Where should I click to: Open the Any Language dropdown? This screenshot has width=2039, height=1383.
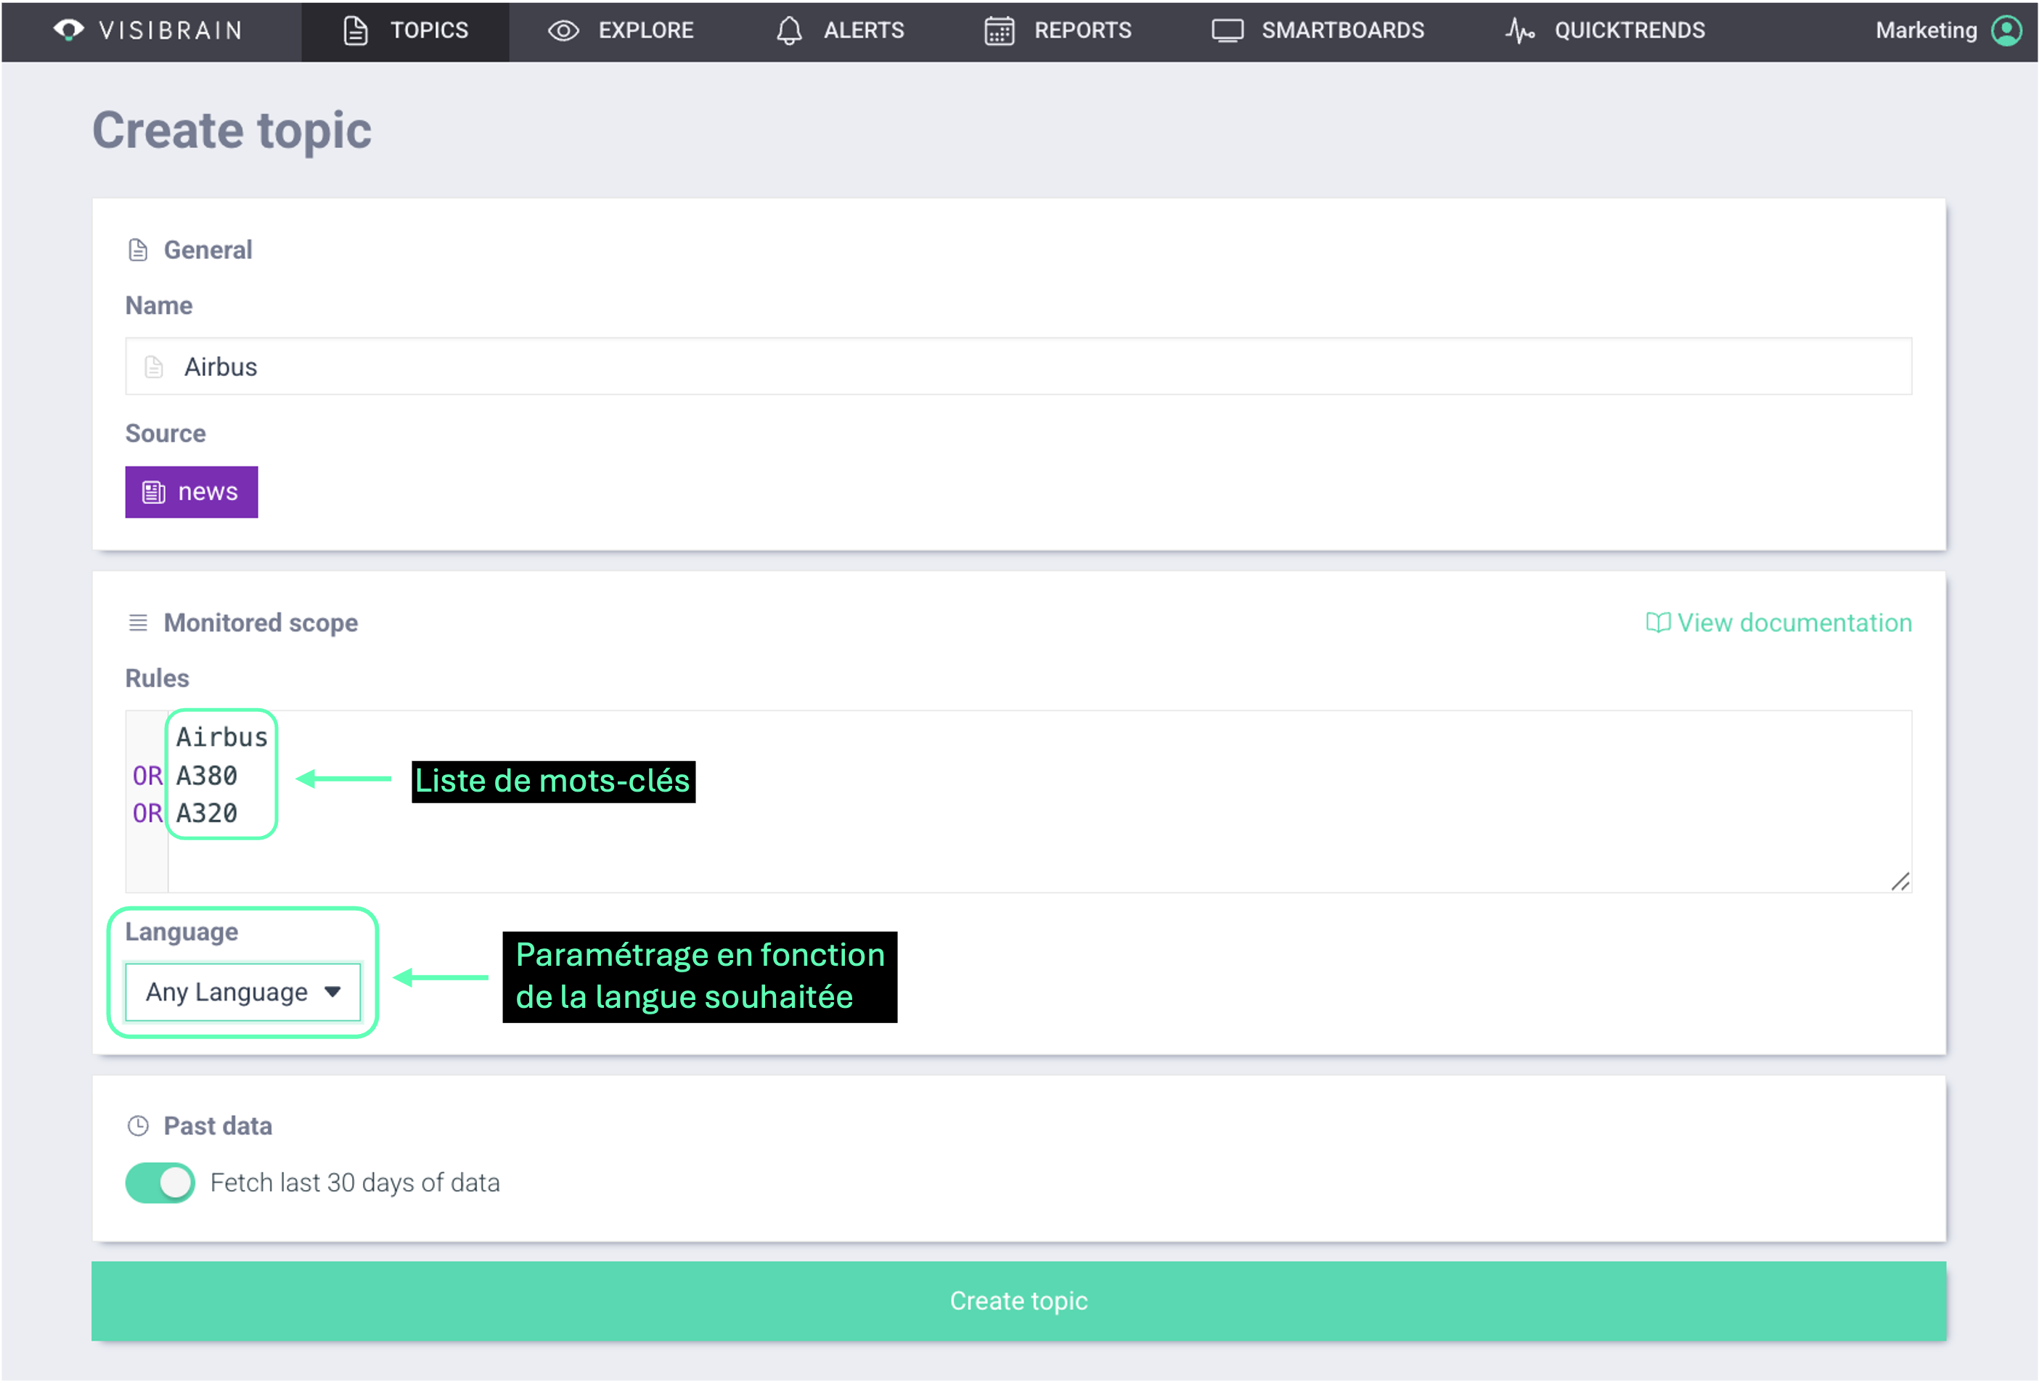(243, 992)
